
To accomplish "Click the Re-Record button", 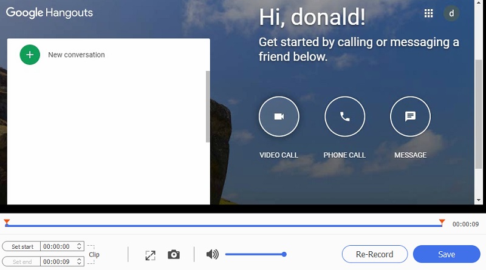I will (374, 254).
